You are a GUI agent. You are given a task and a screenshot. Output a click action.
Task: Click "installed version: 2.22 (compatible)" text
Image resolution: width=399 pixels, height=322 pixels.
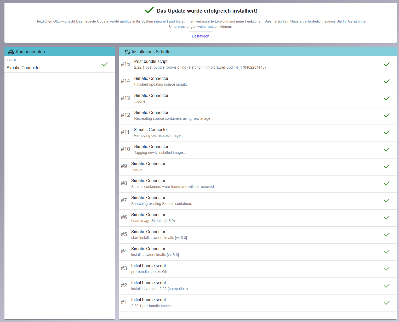pyautogui.click(x=159, y=289)
